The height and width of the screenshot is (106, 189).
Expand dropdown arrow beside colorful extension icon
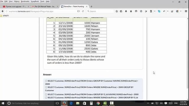tap(181, 11)
